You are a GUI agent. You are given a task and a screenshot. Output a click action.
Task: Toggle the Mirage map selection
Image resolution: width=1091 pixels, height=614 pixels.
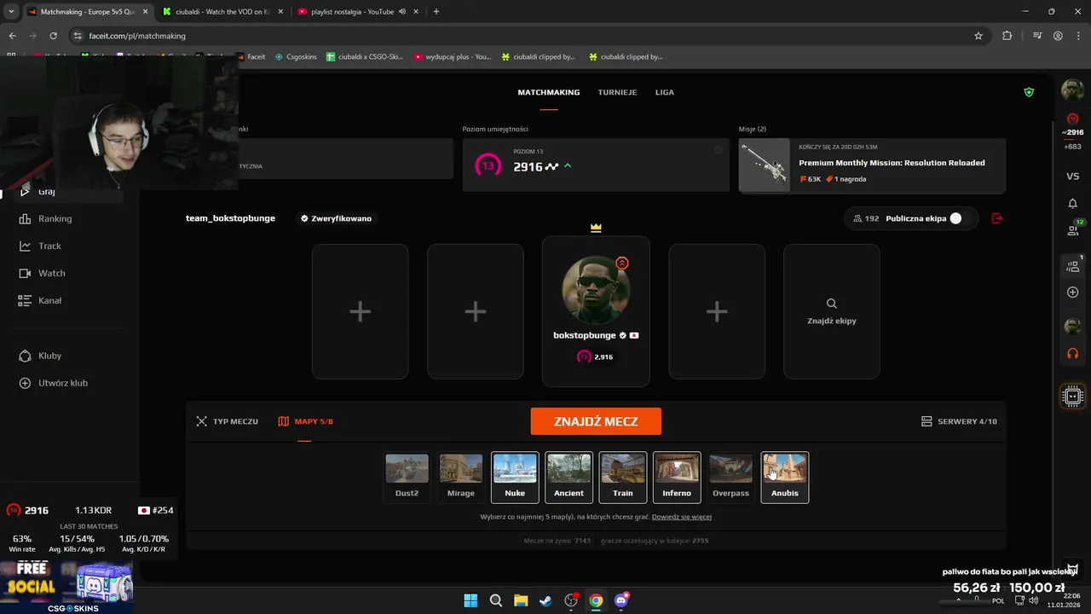(461, 477)
